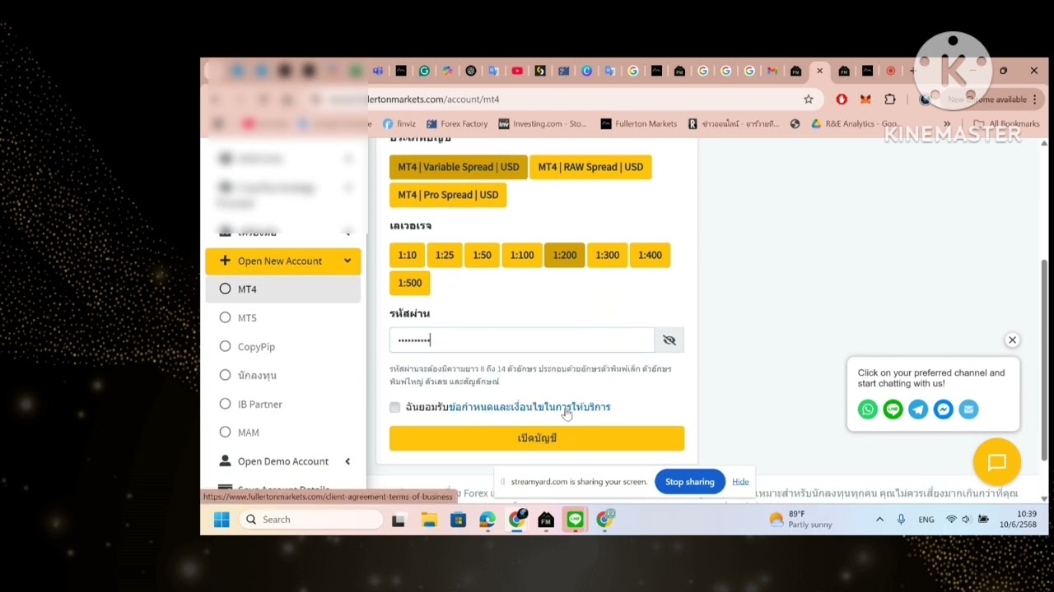Open File Explorer from taskbar

pyautogui.click(x=428, y=520)
